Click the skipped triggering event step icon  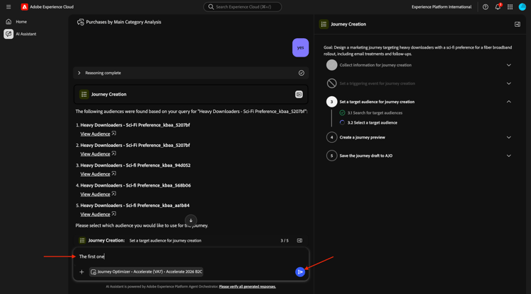point(331,83)
